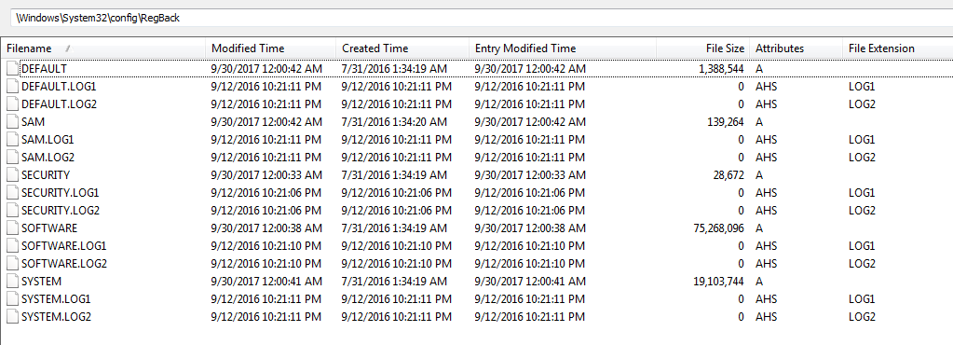953x345 pixels.
Task: Click the SOFTWARE file icon
Action: 12,228
